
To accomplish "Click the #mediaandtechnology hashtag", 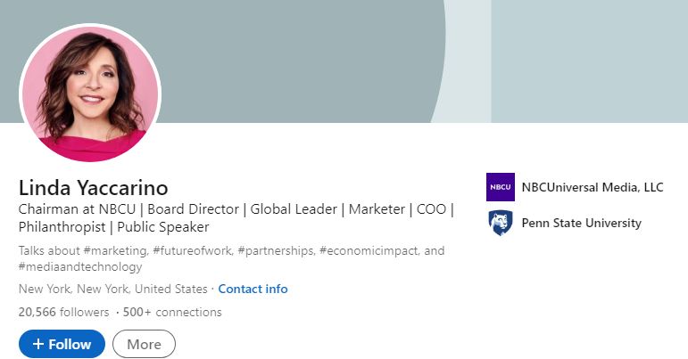I will coord(80,266).
